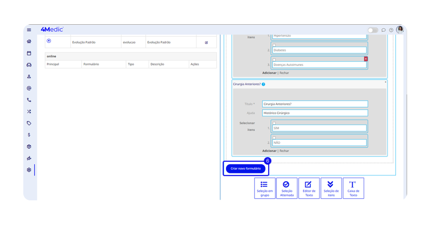
Task: Click the home icon in the sidebar
Action: [29, 41]
